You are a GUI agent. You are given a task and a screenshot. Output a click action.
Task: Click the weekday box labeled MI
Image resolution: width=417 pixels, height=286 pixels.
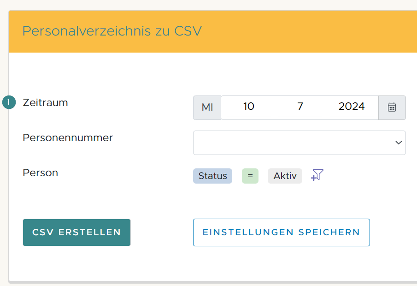(x=207, y=107)
